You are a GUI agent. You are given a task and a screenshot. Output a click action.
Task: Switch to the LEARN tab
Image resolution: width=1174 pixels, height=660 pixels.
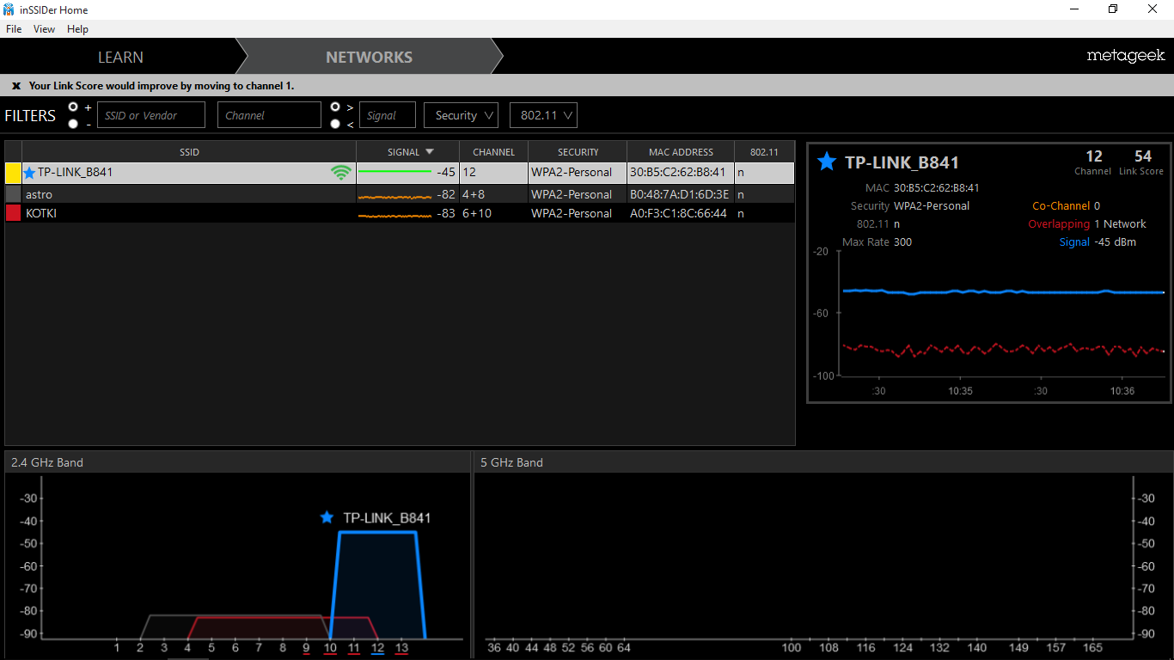click(x=120, y=58)
